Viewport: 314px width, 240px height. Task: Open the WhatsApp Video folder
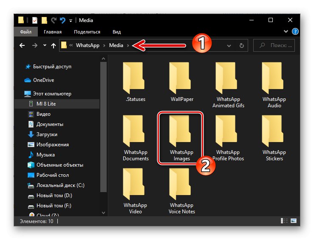(x=136, y=191)
